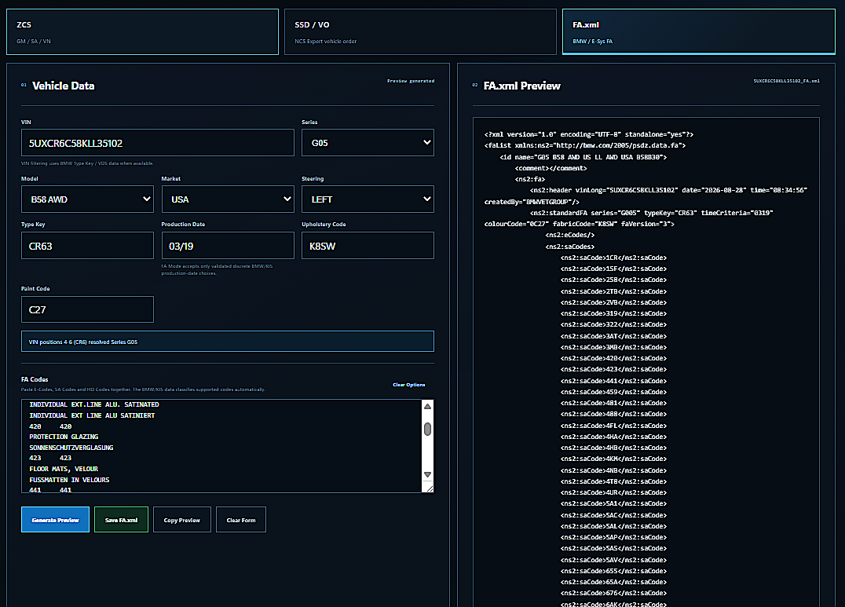Click the FA Codes scrollbar thumb
Image resolution: width=845 pixels, height=607 pixels.
(x=427, y=429)
